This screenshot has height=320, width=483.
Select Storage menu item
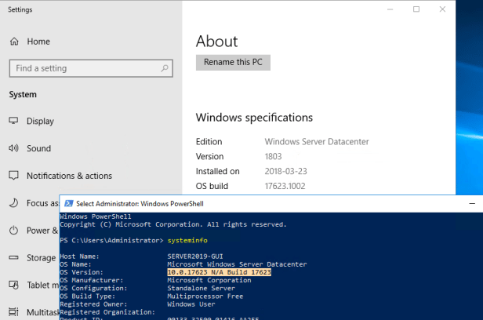pyautogui.click(x=42, y=258)
